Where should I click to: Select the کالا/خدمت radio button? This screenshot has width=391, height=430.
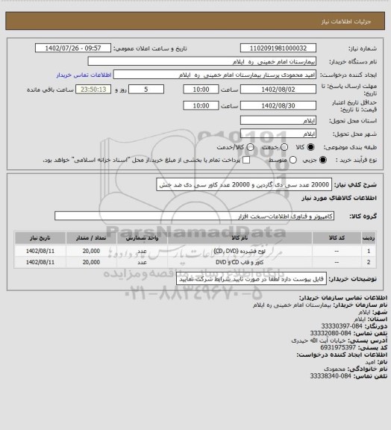click(x=250, y=147)
